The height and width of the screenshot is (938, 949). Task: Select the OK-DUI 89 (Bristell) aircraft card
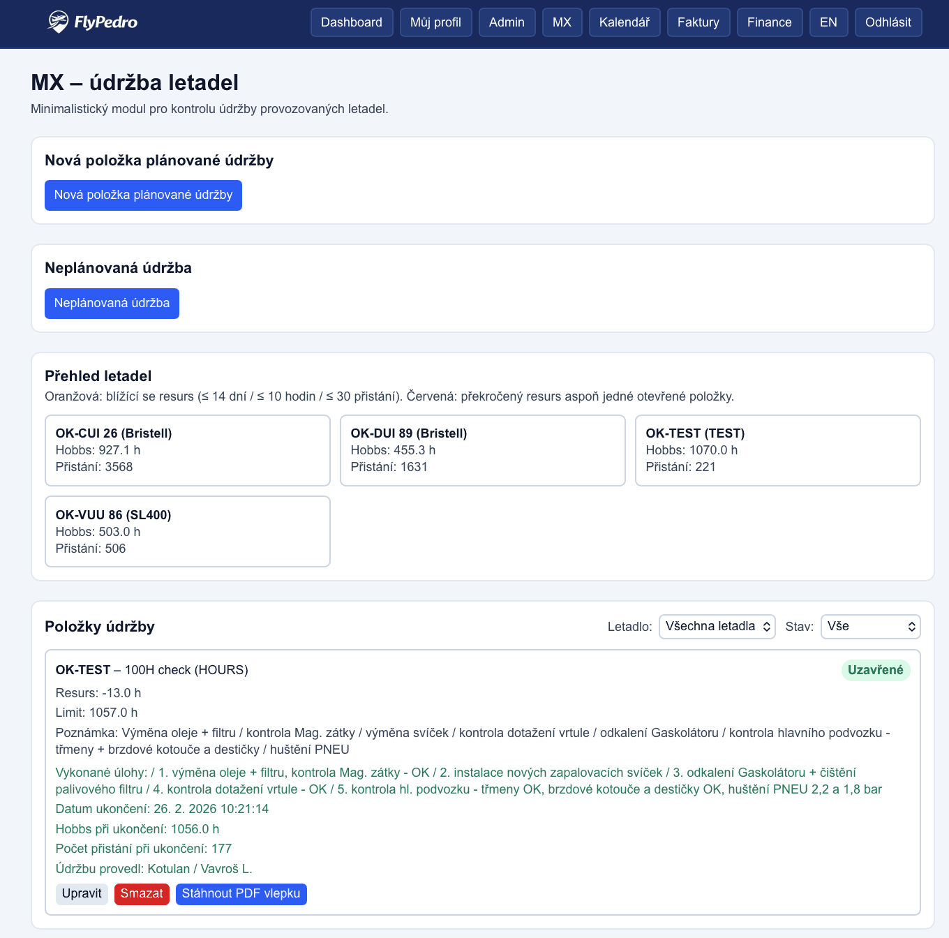(x=482, y=450)
